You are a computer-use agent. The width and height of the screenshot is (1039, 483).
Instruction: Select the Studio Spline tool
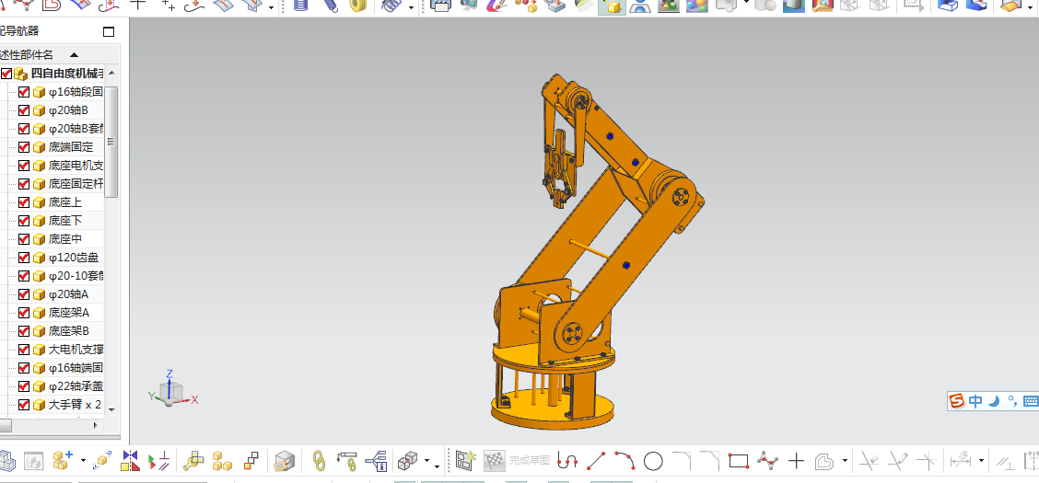[767, 461]
